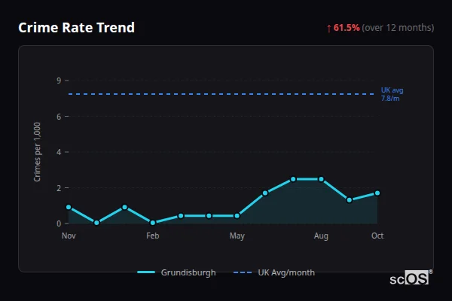452x301 pixels.
Task: Select the November data point on the line
Action: click(69, 207)
